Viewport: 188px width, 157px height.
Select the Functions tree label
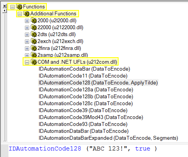coord(34,7)
